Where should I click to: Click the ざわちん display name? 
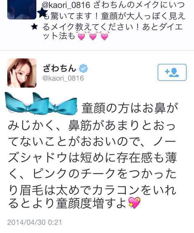click(59, 68)
